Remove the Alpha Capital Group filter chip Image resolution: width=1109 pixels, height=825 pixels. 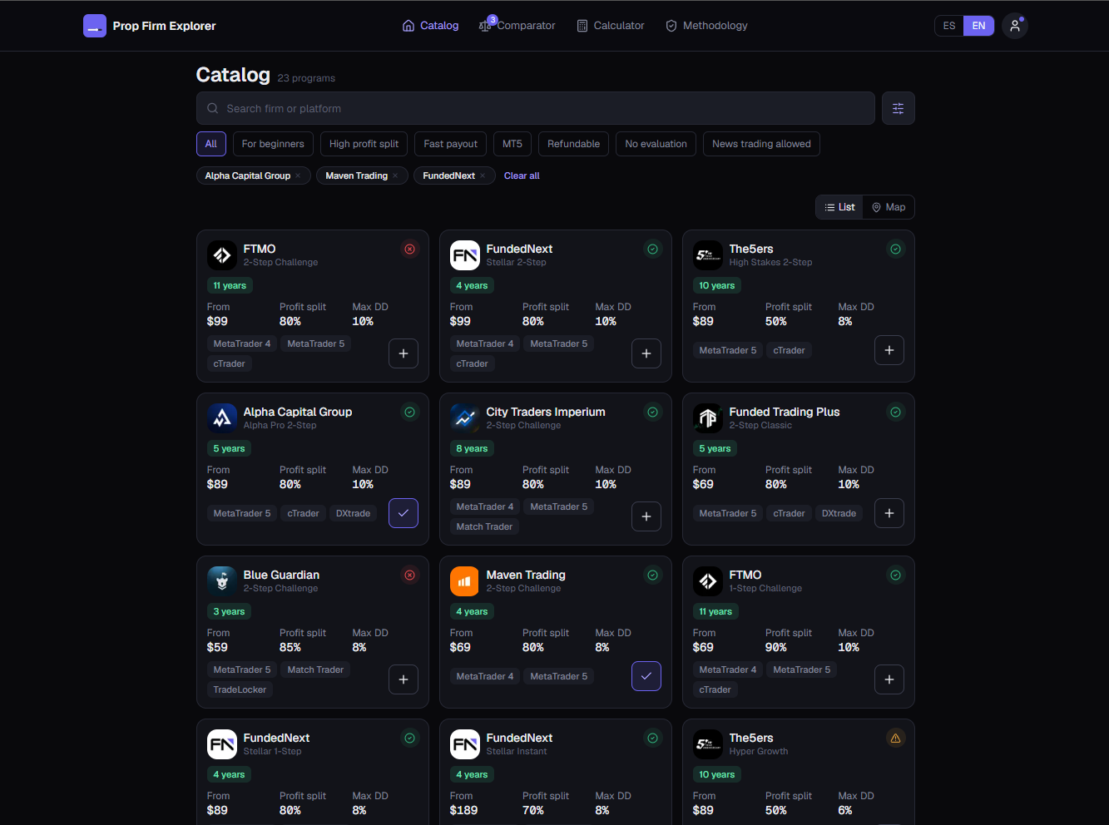coord(298,175)
